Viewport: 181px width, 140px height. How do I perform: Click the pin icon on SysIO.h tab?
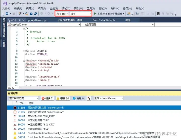[20, 20]
